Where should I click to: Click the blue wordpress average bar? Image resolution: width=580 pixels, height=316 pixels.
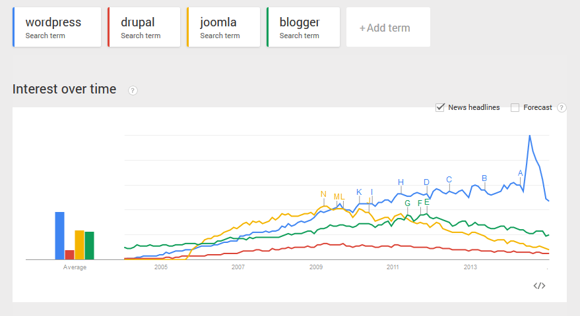[x=59, y=236]
